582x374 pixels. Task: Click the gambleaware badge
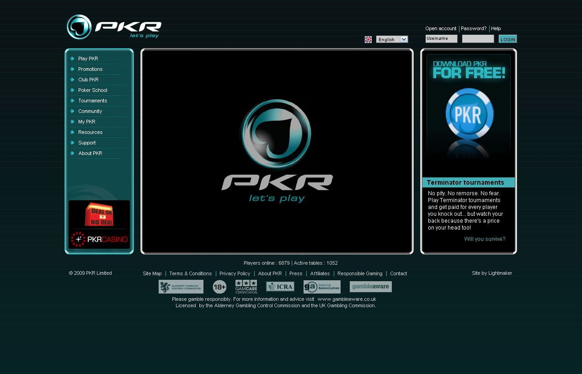[371, 287]
